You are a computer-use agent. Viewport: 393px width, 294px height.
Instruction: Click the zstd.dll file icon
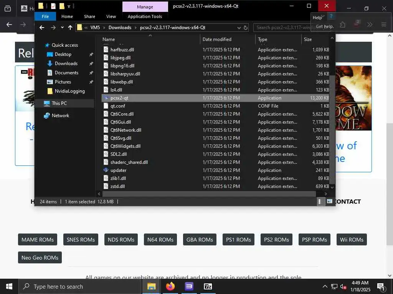[x=106, y=186]
